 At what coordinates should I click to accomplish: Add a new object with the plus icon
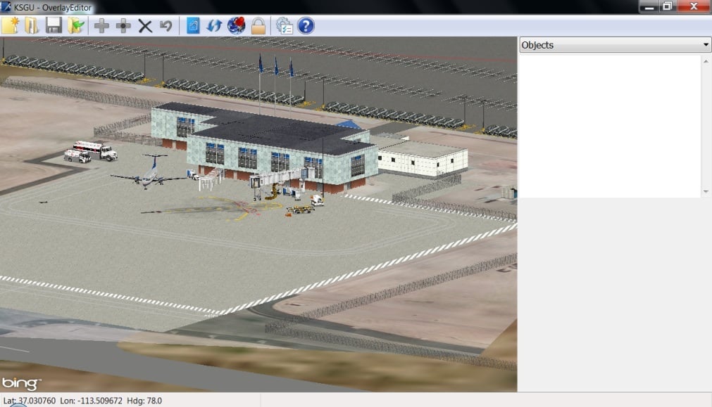pos(101,26)
